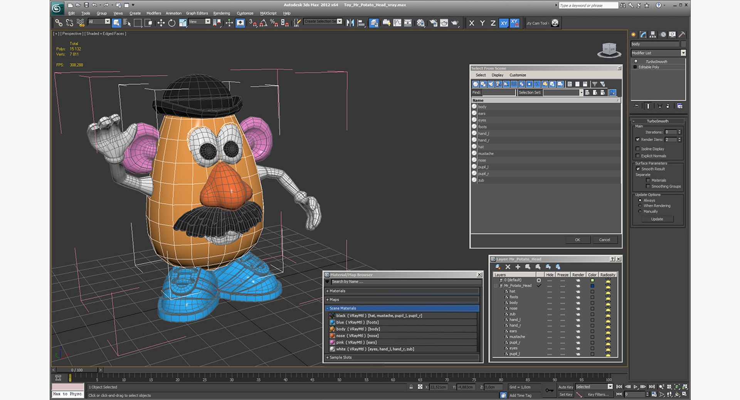Choose the Select and Rotate tool
The width and height of the screenshot is (740, 400).
coord(172,23)
